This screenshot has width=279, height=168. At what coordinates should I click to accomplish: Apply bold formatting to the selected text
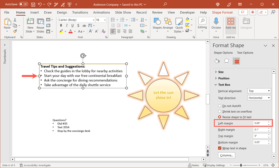(61, 25)
